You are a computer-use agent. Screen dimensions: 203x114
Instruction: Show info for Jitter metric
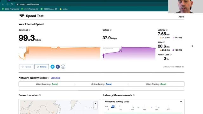[164, 42]
